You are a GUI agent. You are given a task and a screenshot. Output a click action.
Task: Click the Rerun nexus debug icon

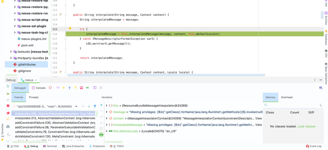click(x=8, y=86)
